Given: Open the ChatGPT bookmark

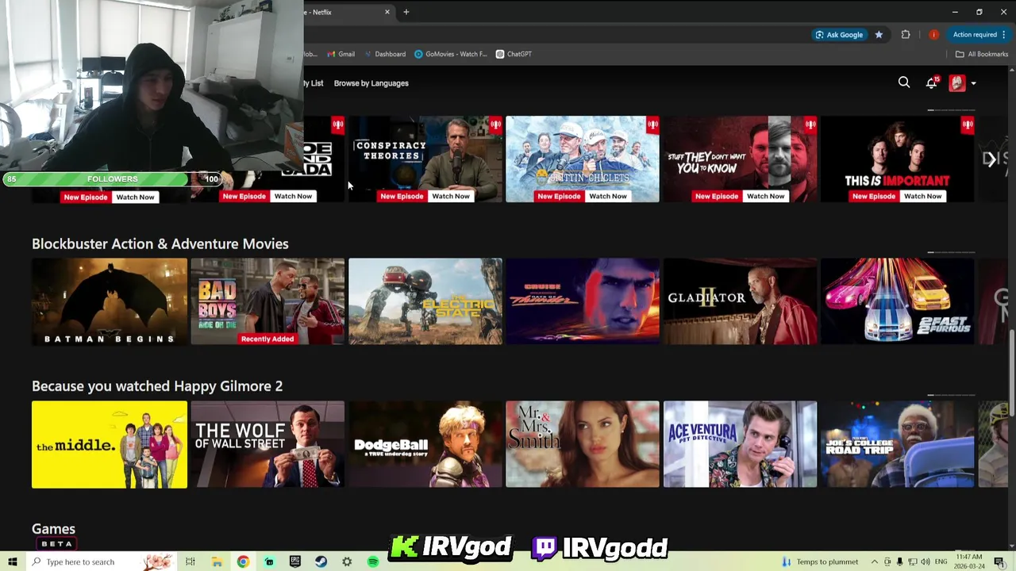Looking at the screenshot, I should [x=514, y=54].
